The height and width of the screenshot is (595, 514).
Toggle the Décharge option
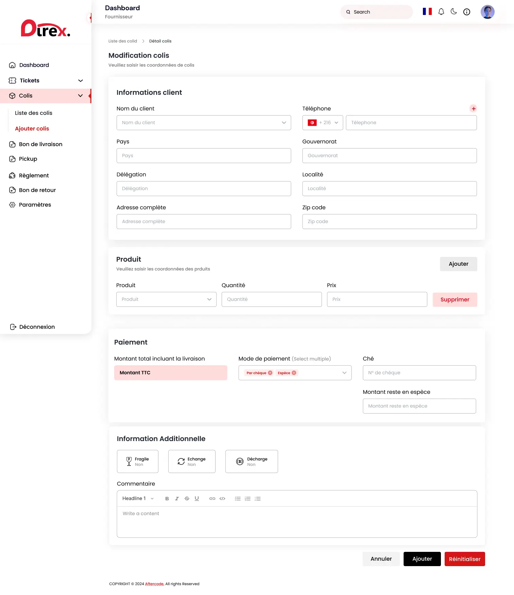coord(252,461)
